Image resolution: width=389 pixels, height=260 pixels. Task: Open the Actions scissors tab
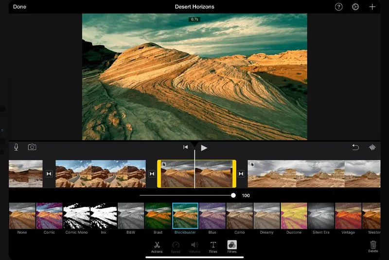[x=157, y=247]
